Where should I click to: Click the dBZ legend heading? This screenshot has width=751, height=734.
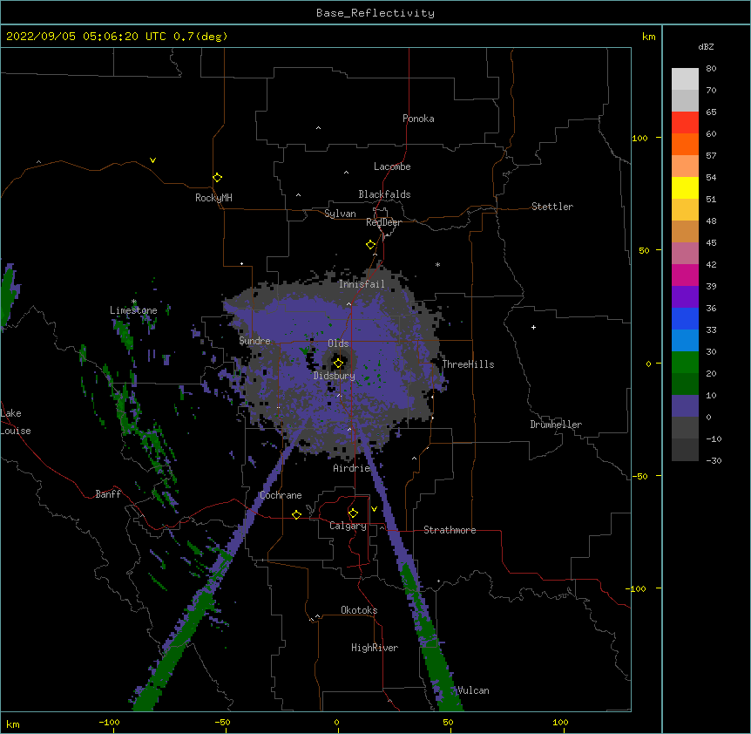coord(706,46)
